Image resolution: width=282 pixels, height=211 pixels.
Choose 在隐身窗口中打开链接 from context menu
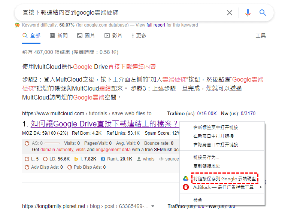[x=216, y=145]
